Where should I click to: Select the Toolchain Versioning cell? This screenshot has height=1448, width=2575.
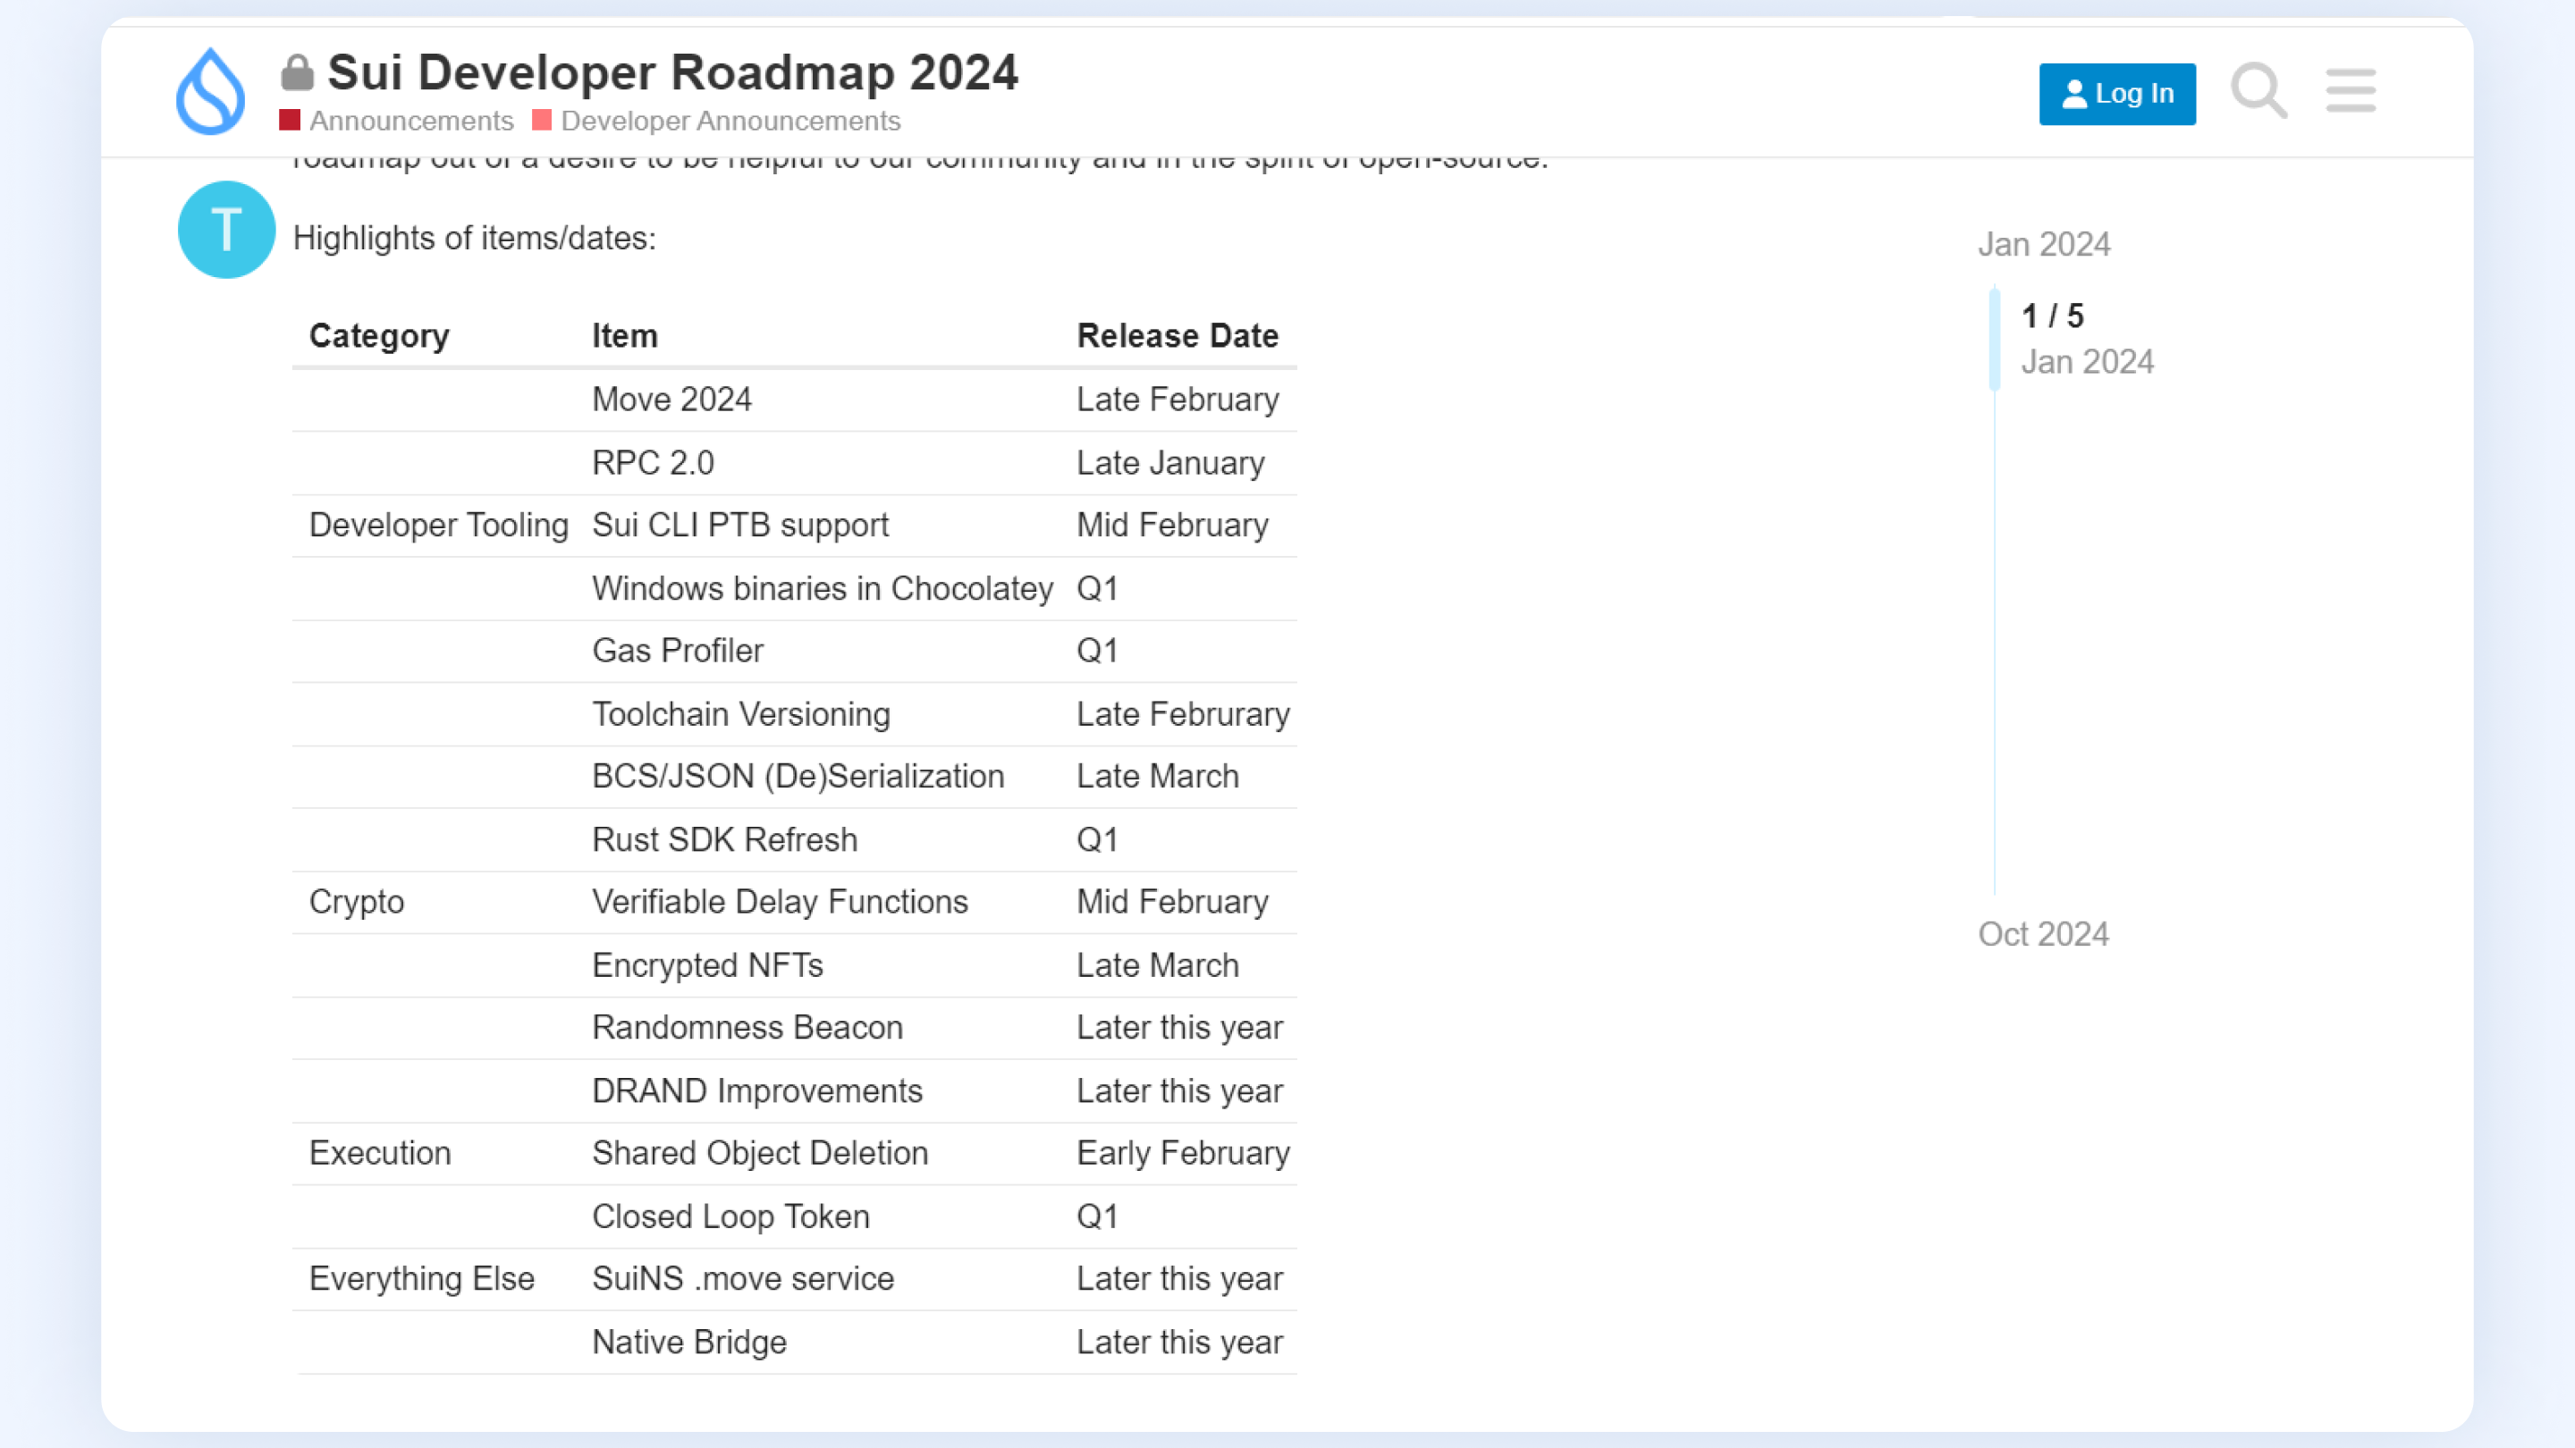click(x=740, y=714)
